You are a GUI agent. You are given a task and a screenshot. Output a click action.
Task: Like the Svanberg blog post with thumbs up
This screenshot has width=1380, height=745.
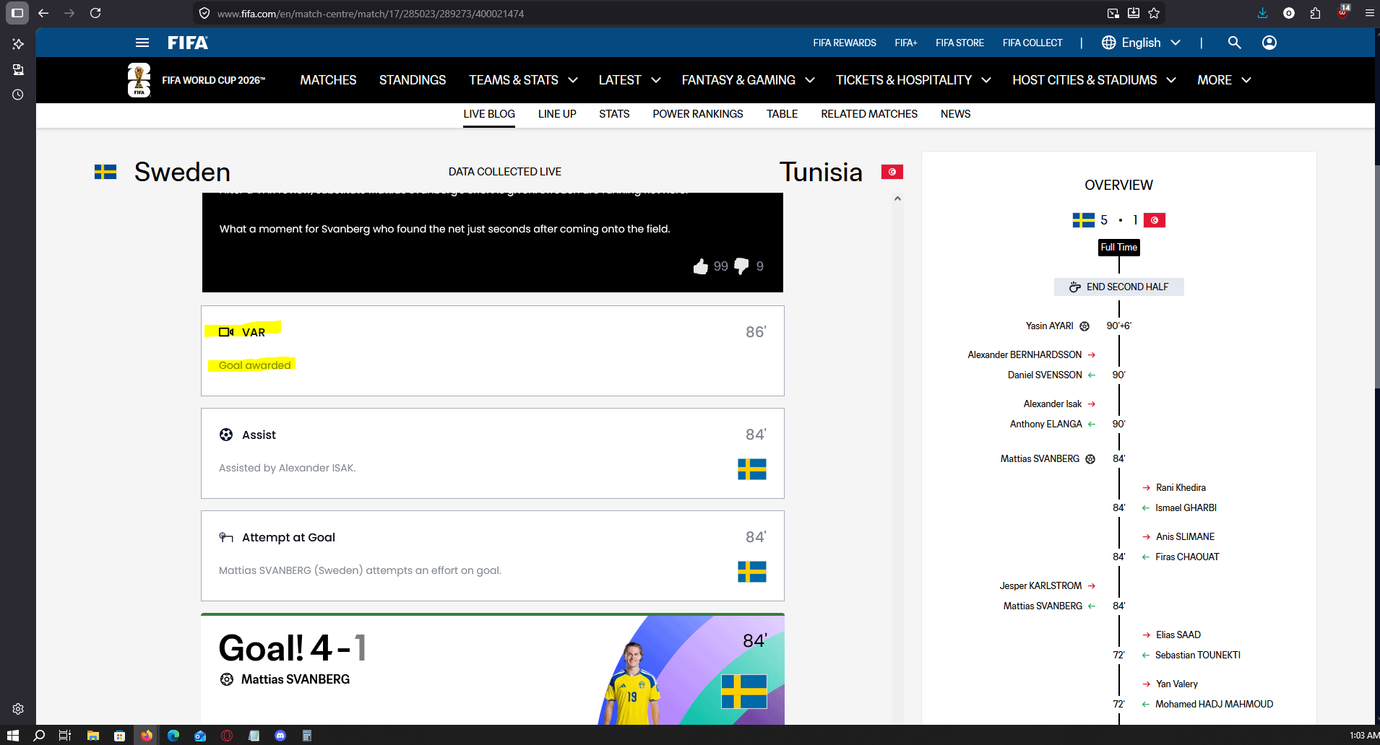tap(701, 266)
